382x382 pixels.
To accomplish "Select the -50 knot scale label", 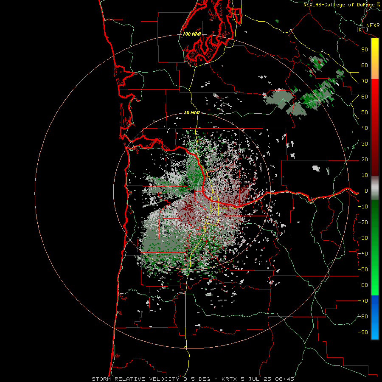I will 363,270.
